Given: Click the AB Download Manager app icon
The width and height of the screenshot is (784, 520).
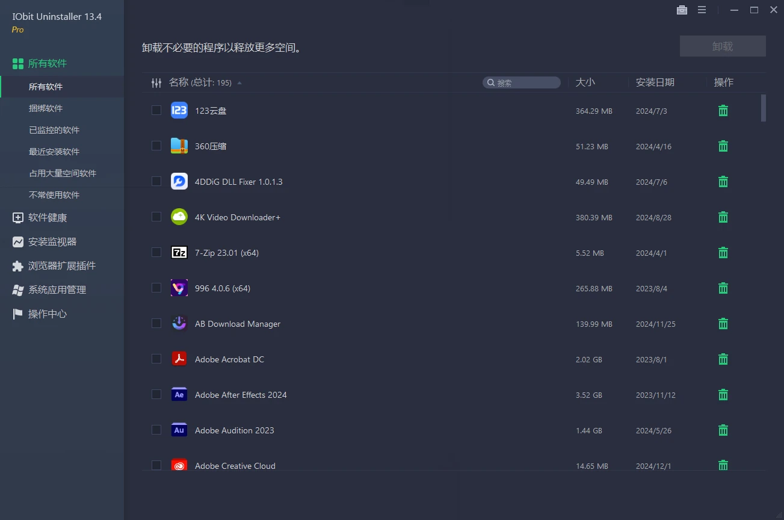Looking at the screenshot, I should point(179,323).
